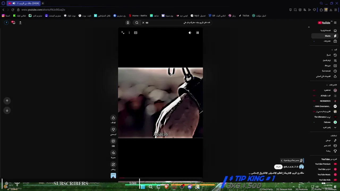Image resolution: width=340 pixels, height=191 pixels.
Task: Go to previous Short with up arrow
Action: click(7, 101)
